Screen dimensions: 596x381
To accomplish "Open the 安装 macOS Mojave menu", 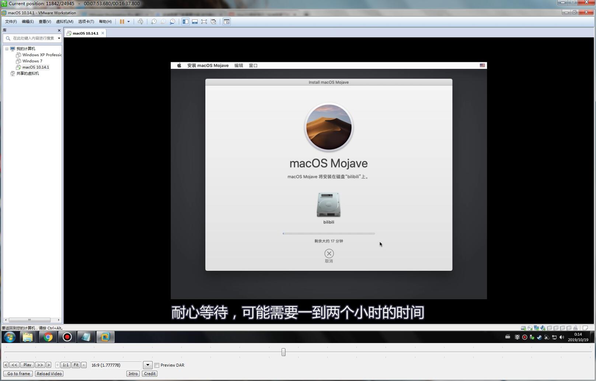I will 208,66.
